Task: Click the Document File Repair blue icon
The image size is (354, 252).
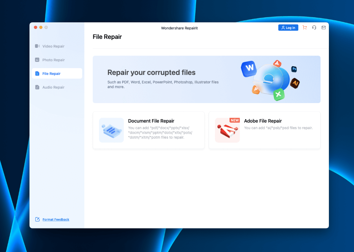Action: (x=111, y=130)
